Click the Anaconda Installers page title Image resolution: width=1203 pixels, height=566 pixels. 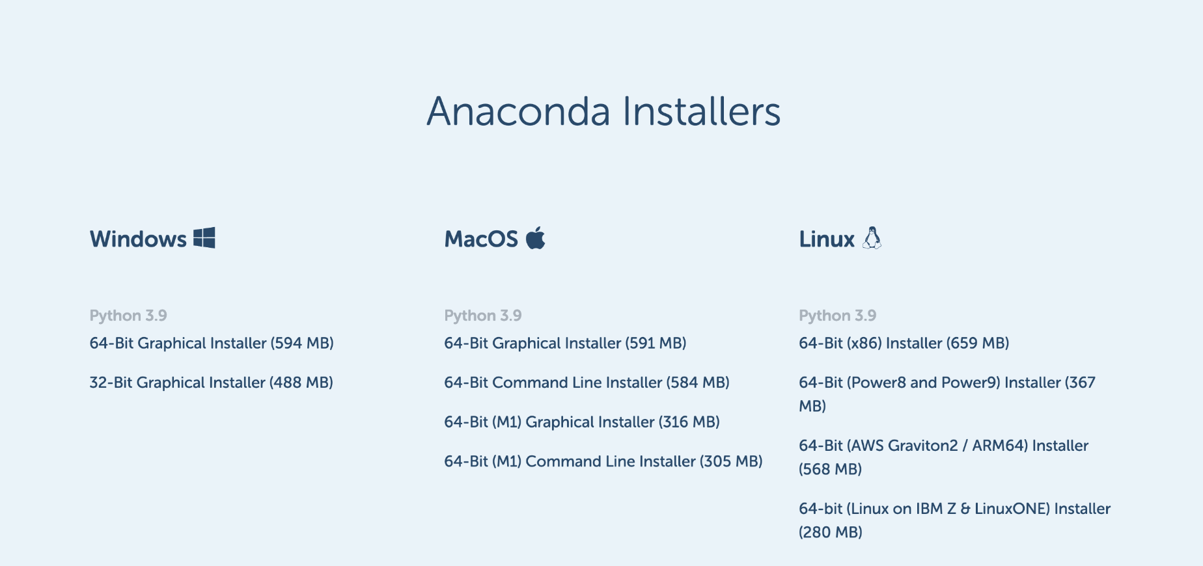603,111
